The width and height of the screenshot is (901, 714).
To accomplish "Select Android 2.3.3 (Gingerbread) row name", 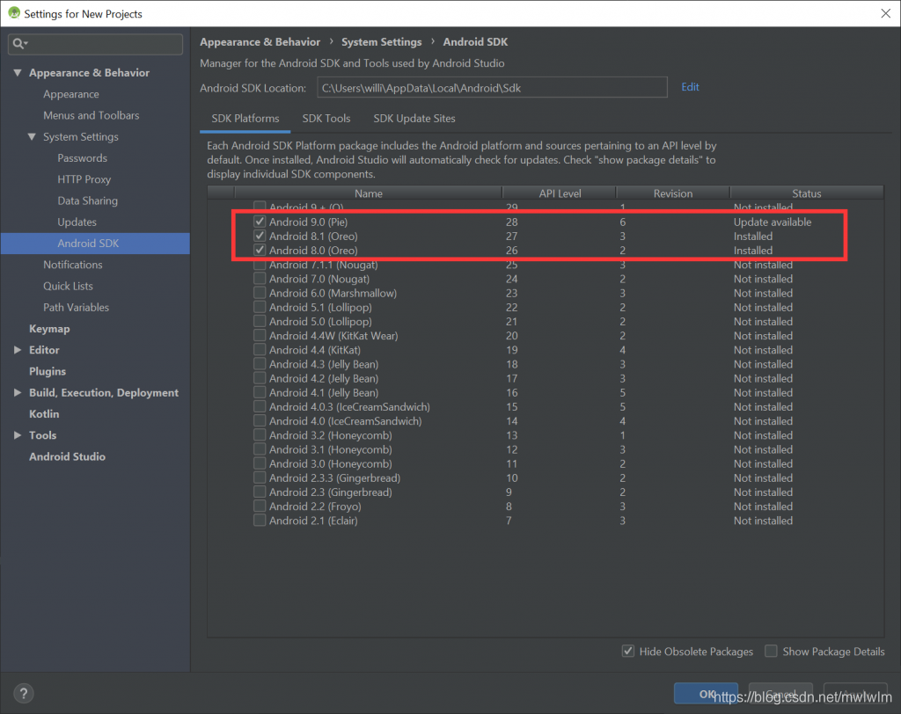I will 334,478.
